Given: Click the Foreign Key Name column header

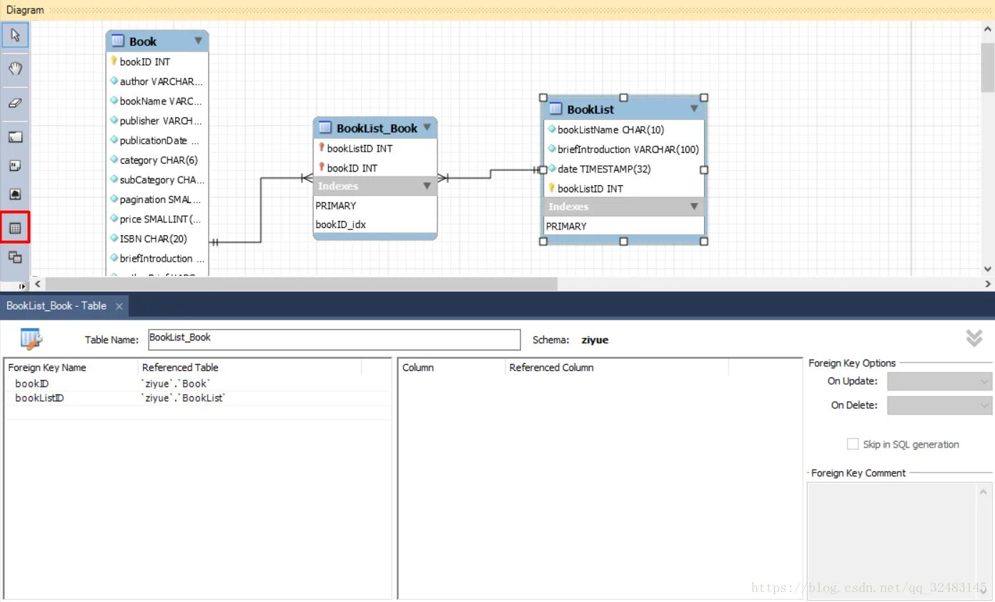Looking at the screenshot, I should [71, 367].
